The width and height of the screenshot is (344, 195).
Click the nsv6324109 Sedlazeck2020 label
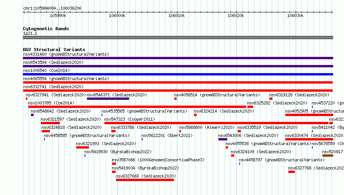[x=261, y=152]
